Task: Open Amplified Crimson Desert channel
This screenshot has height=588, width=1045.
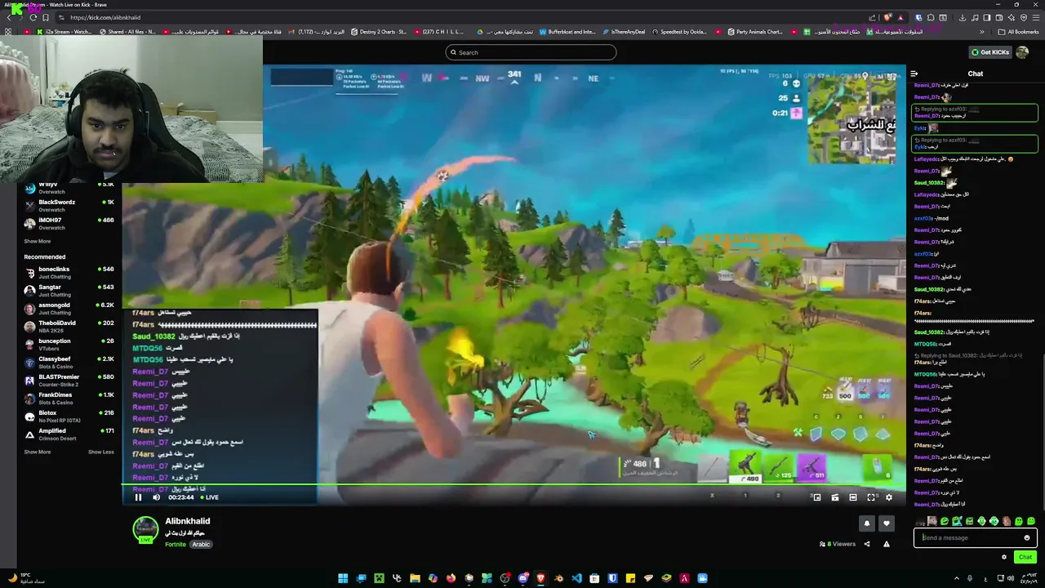Action: [69, 434]
